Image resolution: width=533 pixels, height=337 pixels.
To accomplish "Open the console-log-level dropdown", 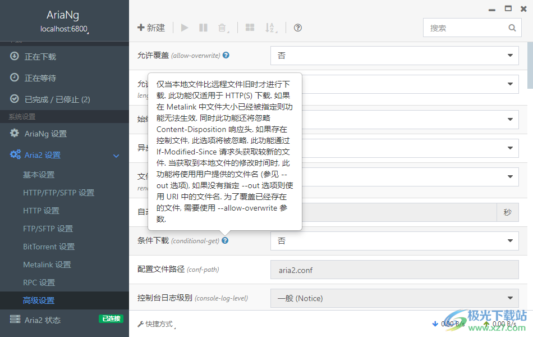I will pyautogui.click(x=394, y=298).
